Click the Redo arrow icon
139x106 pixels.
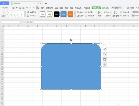pos(30,8)
